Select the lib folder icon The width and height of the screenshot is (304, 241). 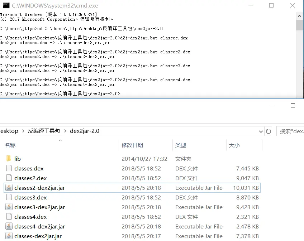coord(9,159)
